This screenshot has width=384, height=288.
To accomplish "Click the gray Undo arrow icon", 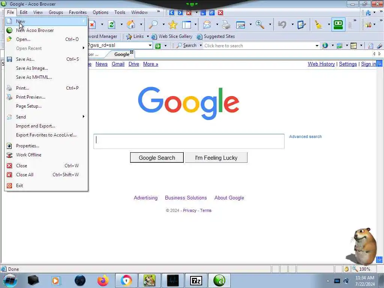I will point(282,24).
